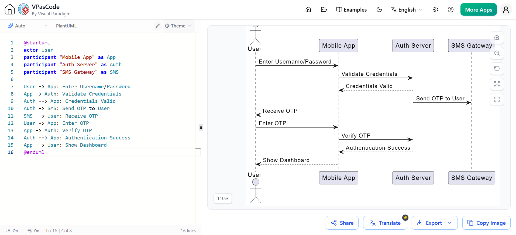The width and height of the screenshot is (516, 235).
Task: Expand the English language dropdown
Action: pos(407,10)
